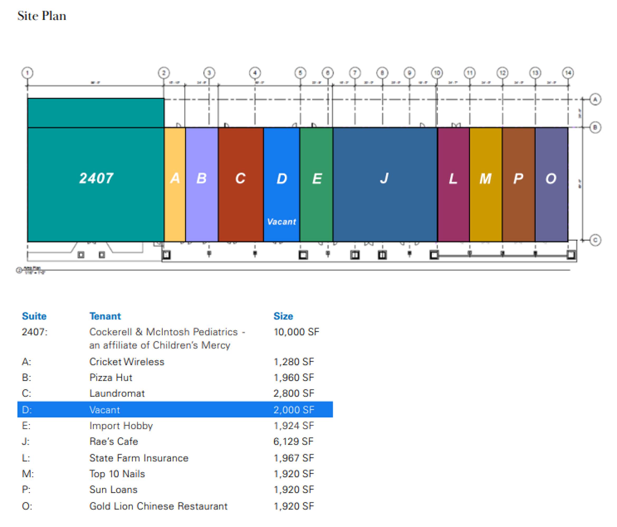This screenshot has width=617, height=527.
Task: Click Gold Lion Chinese Restaurant entry
Action: 158,506
